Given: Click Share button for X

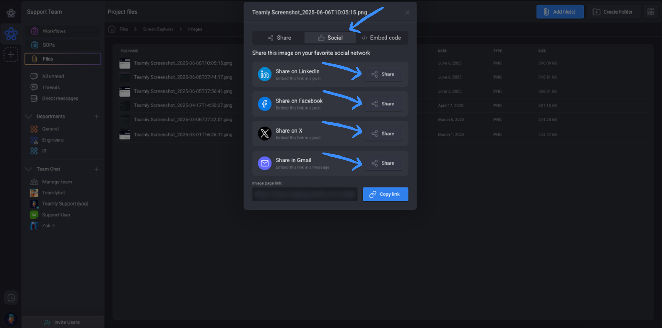Looking at the screenshot, I should [384, 134].
